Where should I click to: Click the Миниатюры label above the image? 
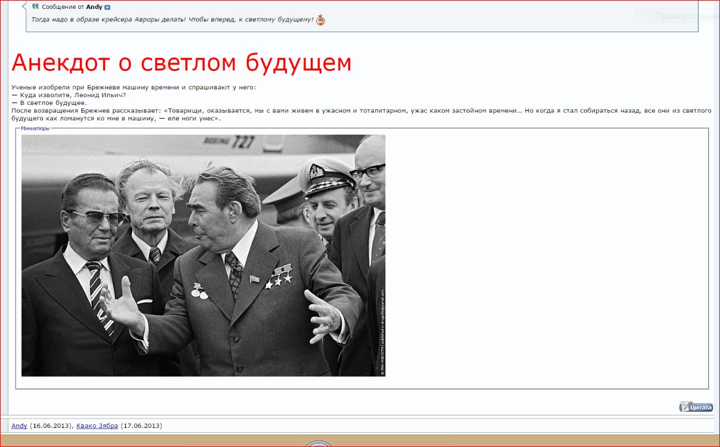coord(35,128)
